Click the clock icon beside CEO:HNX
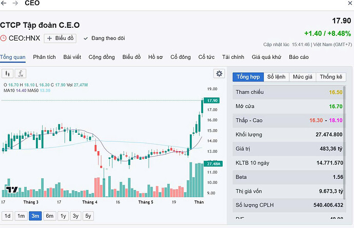The height and width of the screenshot is (228, 354). (4, 38)
